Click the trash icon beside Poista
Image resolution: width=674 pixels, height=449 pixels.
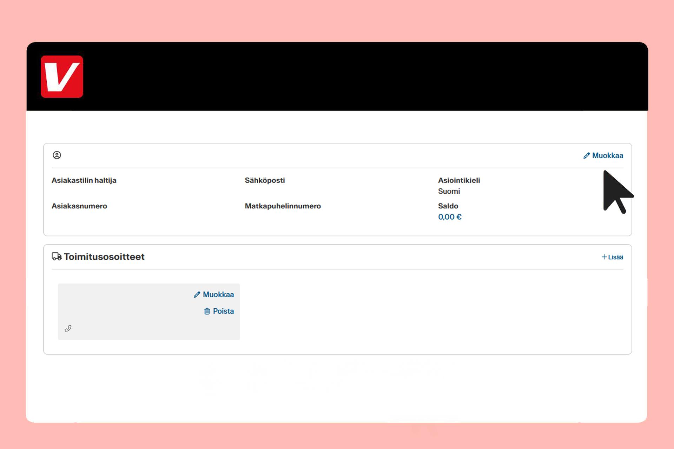(207, 311)
